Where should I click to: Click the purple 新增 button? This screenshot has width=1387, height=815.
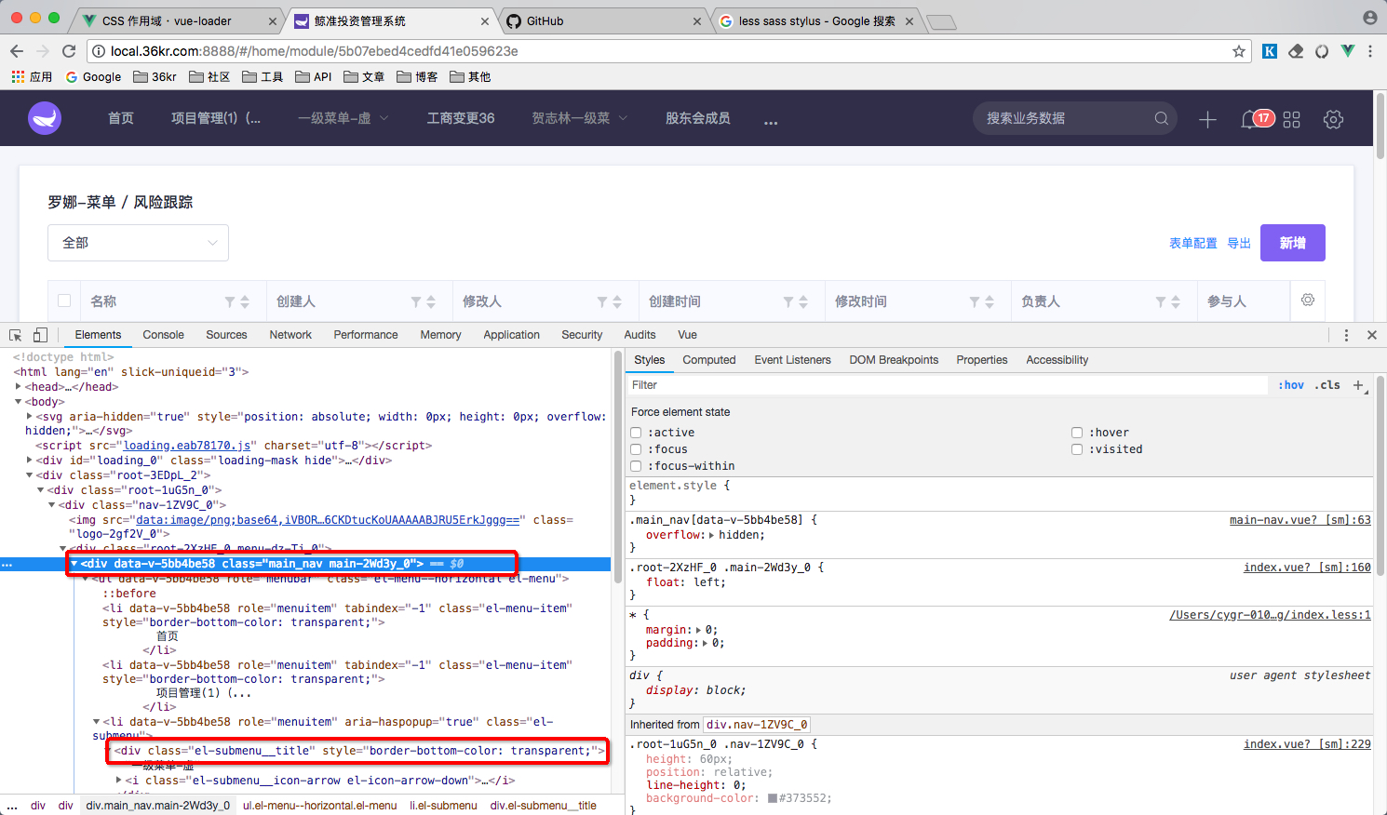(x=1293, y=243)
